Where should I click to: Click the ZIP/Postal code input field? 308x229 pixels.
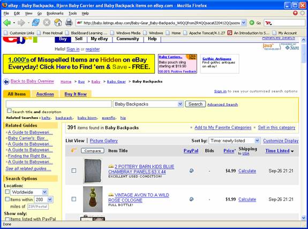38,207
